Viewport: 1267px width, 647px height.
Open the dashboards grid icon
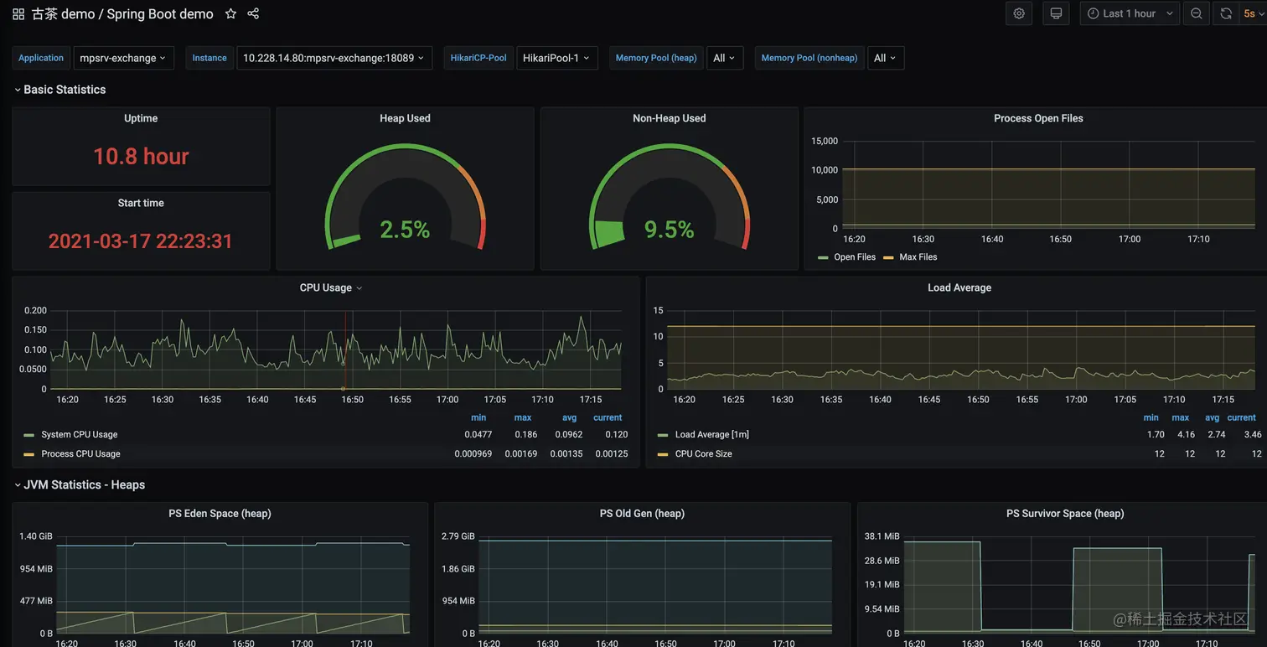point(18,14)
